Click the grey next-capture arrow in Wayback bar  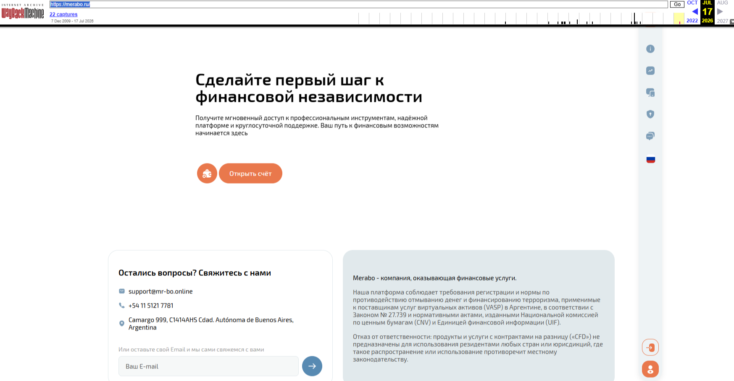(x=720, y=12)
